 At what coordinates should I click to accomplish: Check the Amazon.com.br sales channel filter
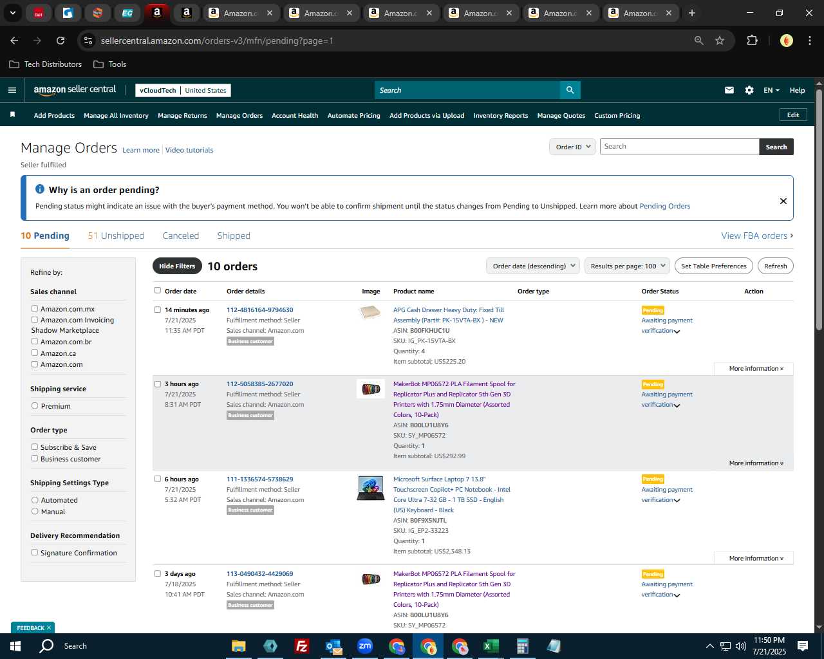tap(35, 342)
